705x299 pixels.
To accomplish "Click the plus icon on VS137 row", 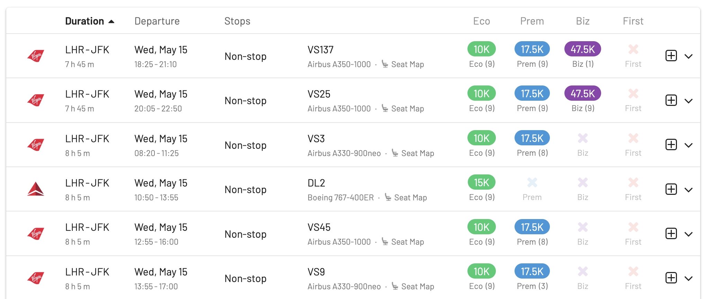I will click(x=671, y=56).
